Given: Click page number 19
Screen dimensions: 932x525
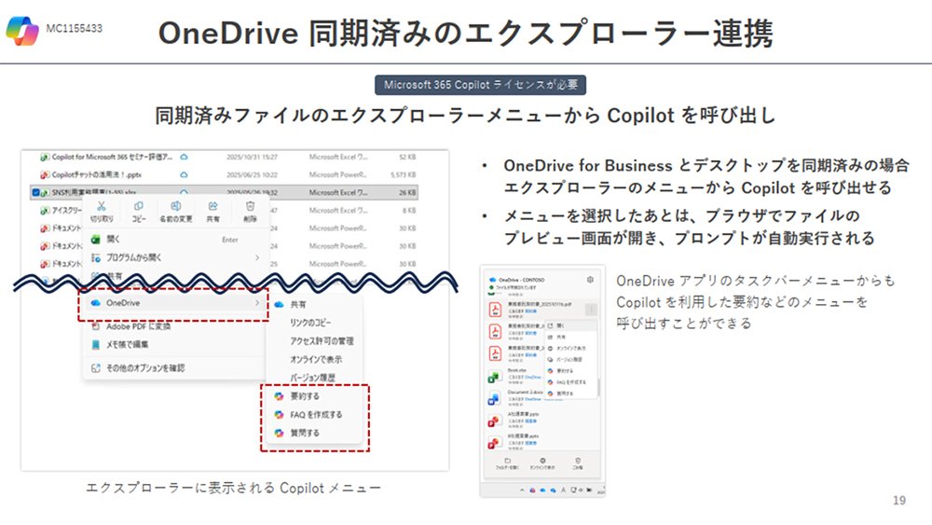Looking at the screenshot, I should pos(899,501).
